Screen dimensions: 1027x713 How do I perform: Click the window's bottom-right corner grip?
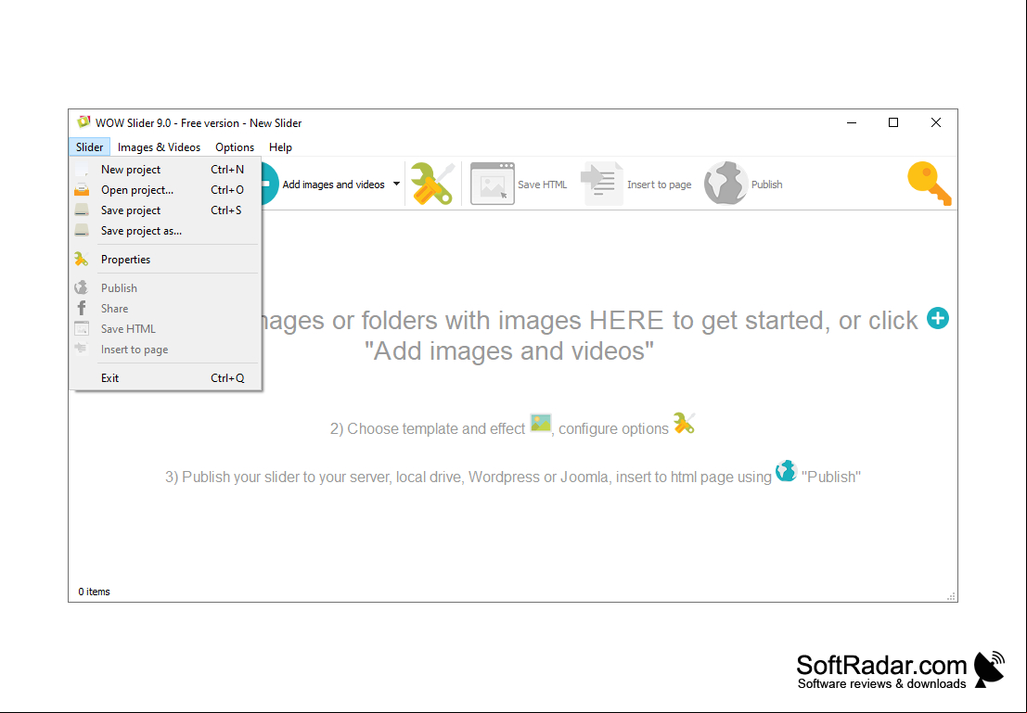[951, 596]
